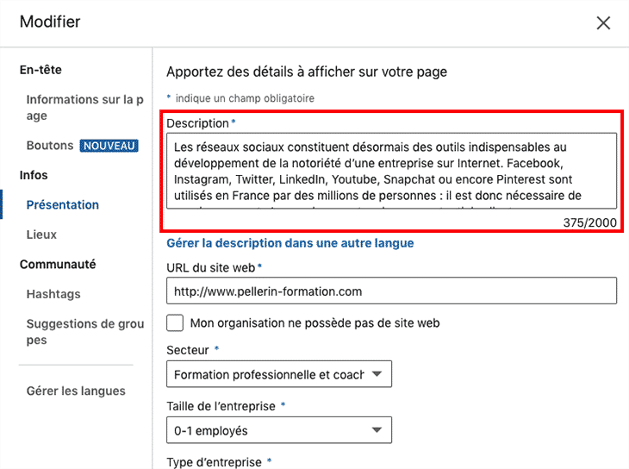The width and height of the screenshot is (629, 469).
Task: Go to the Lieux section
Action: coord(41,234)
